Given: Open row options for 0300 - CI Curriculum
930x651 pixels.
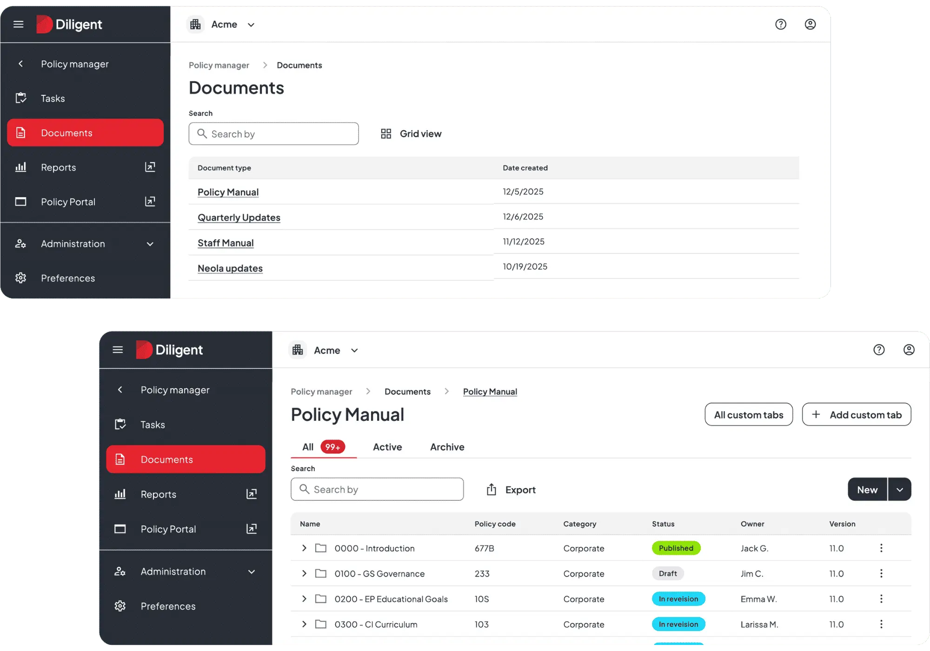Looking at the screenshot, I should (x=881, y=624).
